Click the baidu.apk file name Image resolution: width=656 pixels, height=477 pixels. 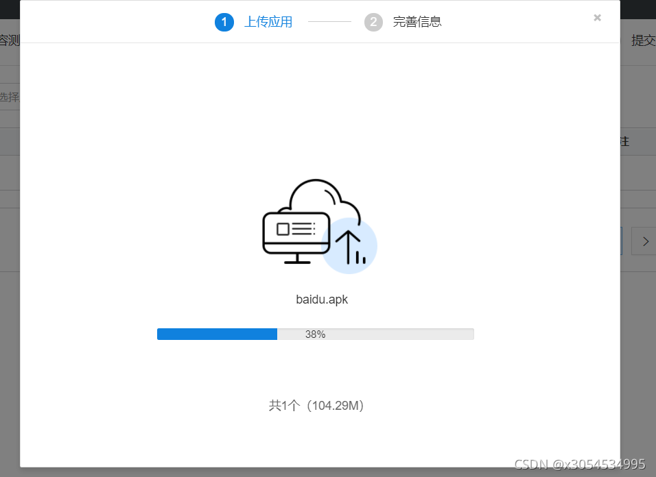322,299
